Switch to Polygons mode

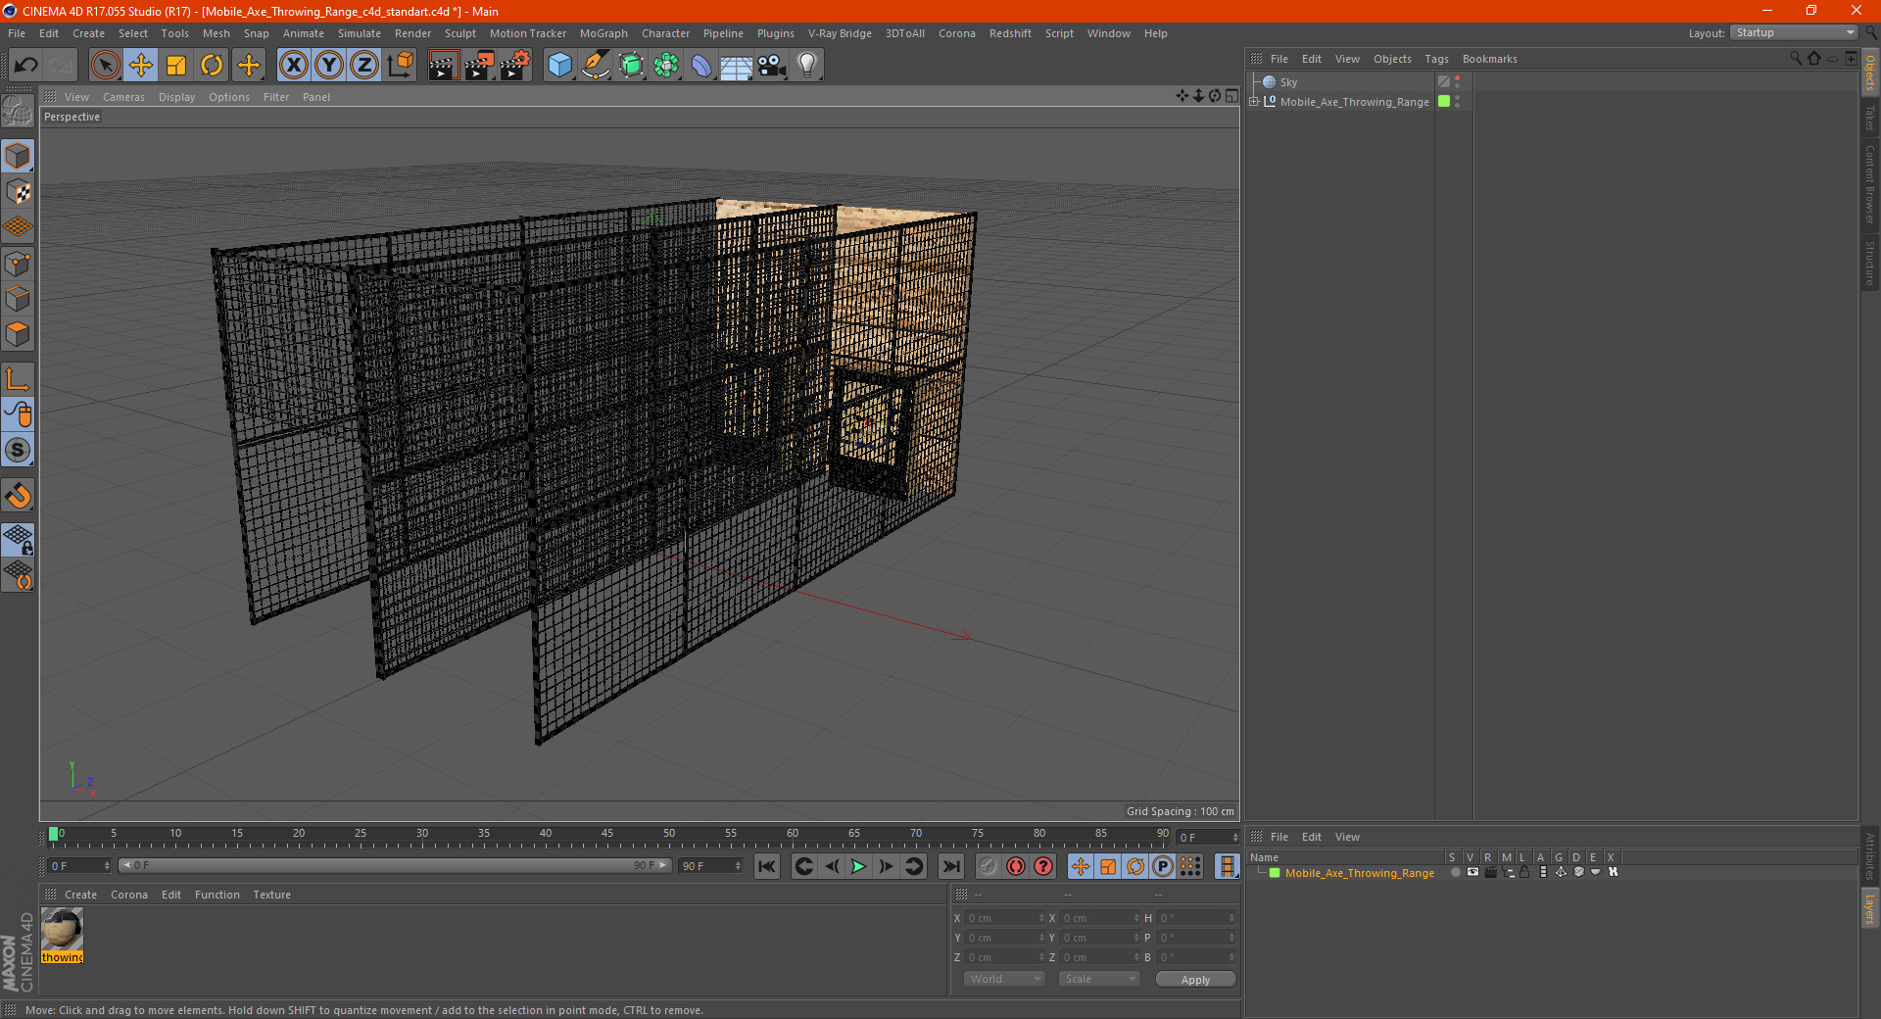click(x=18, y=334)
